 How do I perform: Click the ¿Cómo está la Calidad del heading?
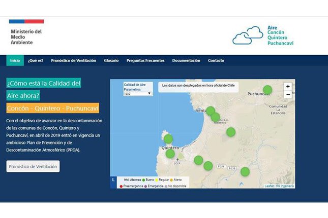[44, 83]
